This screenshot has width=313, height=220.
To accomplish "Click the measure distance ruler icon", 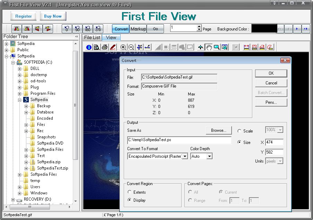I will tap(246, 47).
